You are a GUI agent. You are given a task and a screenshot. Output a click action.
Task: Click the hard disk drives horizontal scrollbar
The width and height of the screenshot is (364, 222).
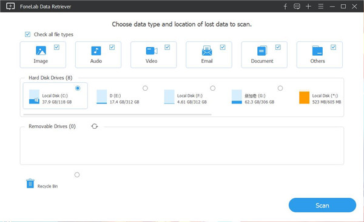(x=118, y=114)
